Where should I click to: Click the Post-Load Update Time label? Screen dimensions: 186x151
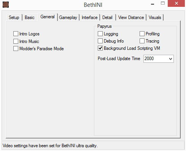click(119, 59)
